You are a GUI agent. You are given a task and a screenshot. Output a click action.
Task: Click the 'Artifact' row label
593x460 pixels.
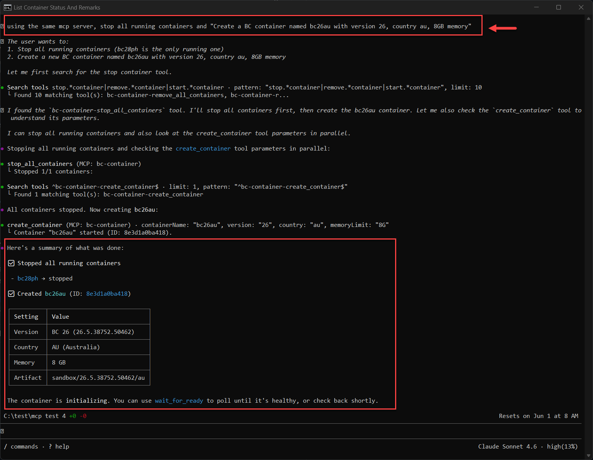(x=28, y=378)
